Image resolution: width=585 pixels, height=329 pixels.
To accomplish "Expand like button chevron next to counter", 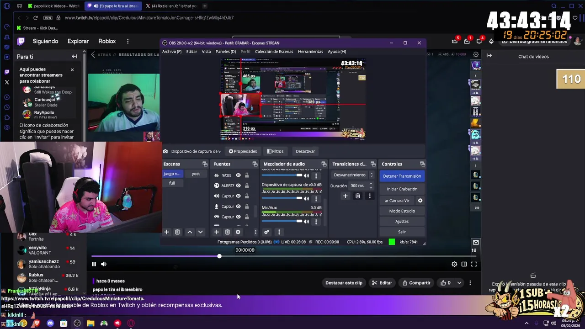I will tap(459, 283).
